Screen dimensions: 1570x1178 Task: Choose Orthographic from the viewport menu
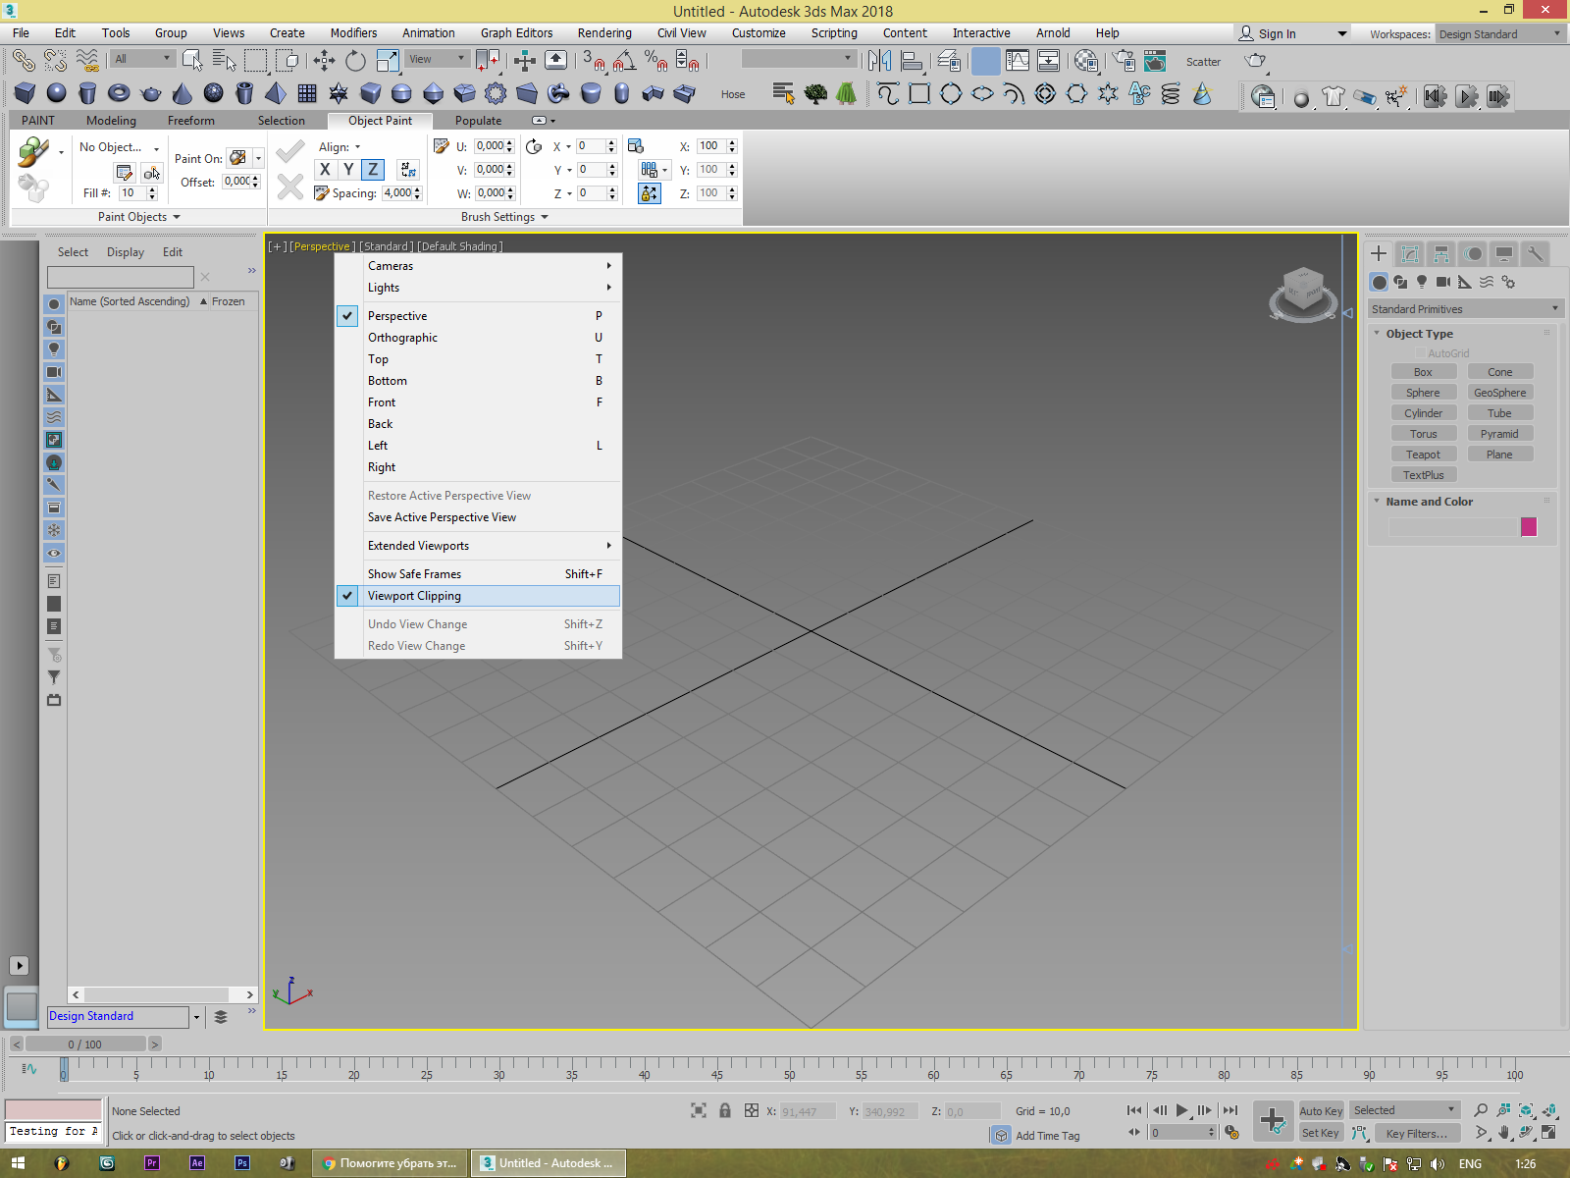pos(402,338)
